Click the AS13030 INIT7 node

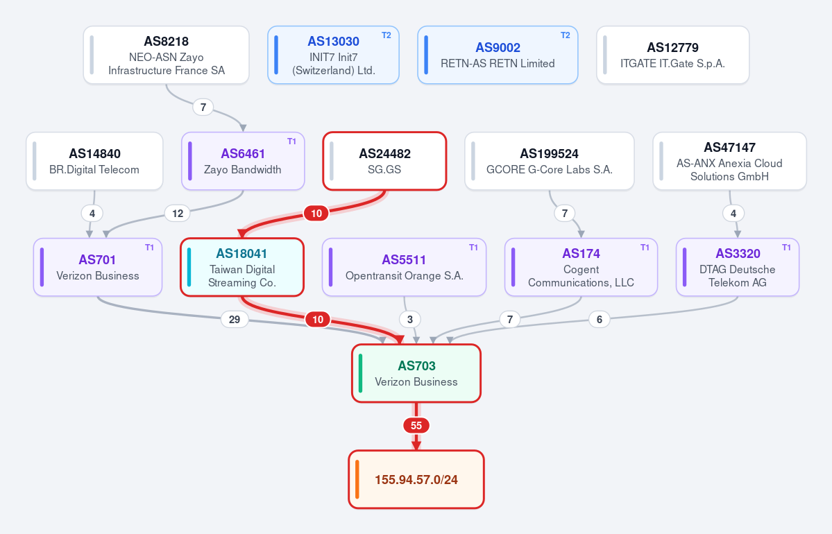333,55
